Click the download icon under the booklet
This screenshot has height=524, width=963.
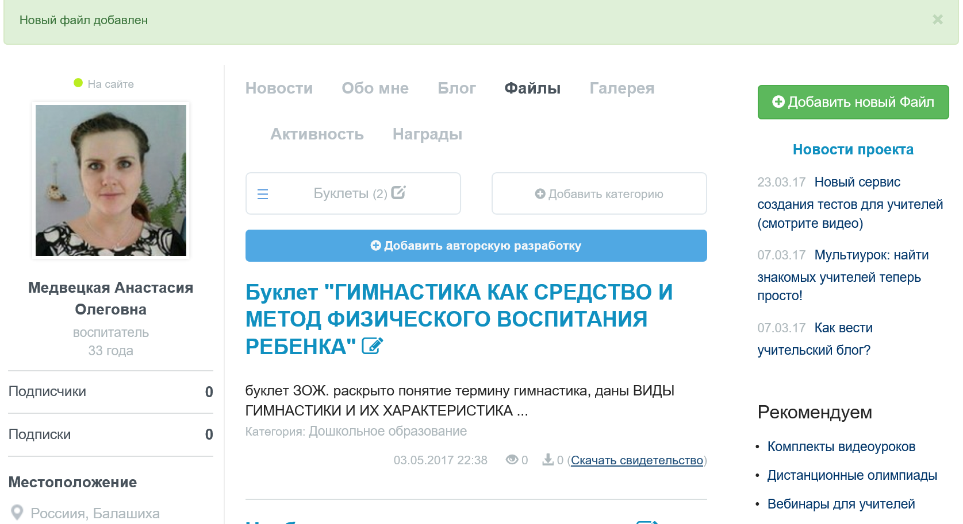click(x=548, y=460)
